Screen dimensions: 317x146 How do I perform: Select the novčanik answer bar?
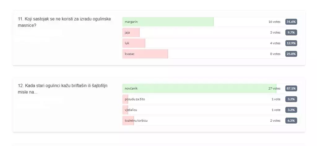click(x=211, y=89)
